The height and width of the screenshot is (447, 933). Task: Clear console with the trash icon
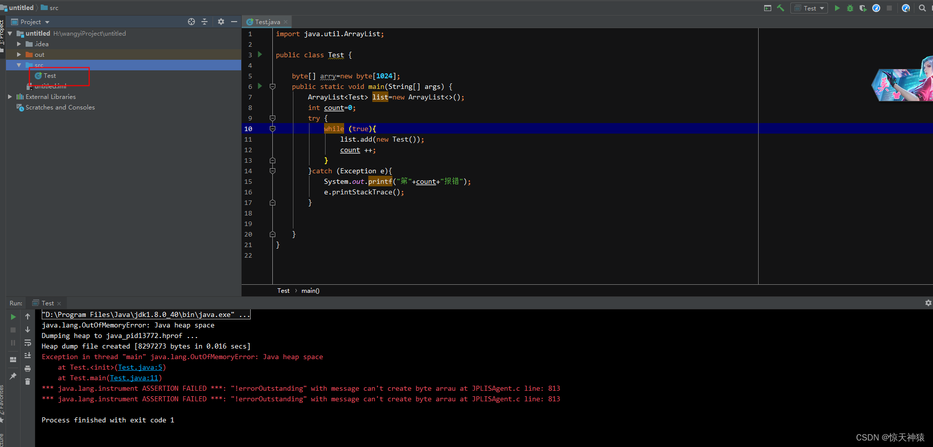pos(28,382)
